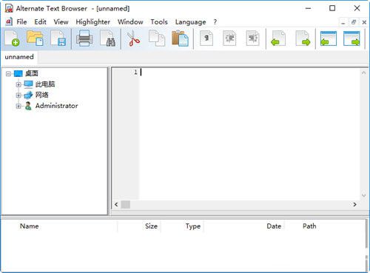Click the editor horizontal scrollbar right arrow
The height and width of the screenshot is (273, 370).
coord(354,204)
